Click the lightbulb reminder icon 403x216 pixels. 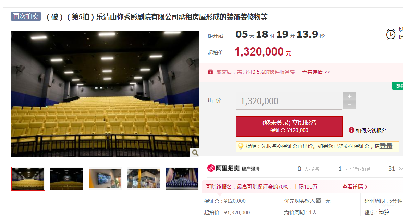pyautogui.click(x=241, y=146)
